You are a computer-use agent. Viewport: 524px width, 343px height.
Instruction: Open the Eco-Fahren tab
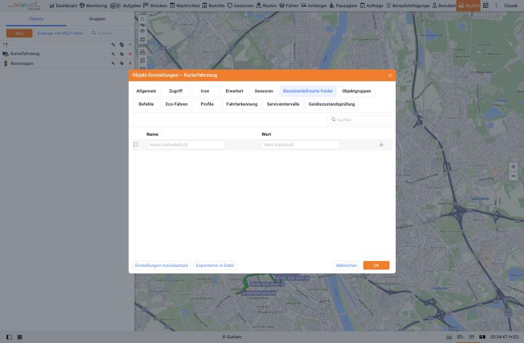pos(176,104)
